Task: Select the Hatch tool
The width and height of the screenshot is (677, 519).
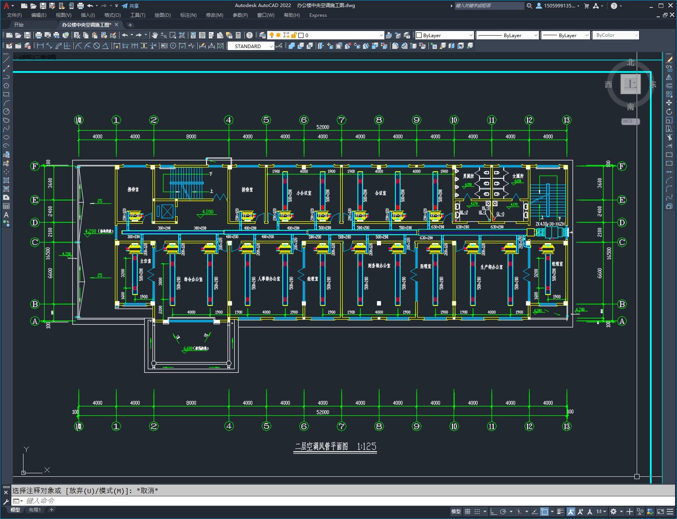Action: [6, 180]
